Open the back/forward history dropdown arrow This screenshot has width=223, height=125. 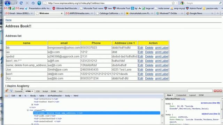16,3
